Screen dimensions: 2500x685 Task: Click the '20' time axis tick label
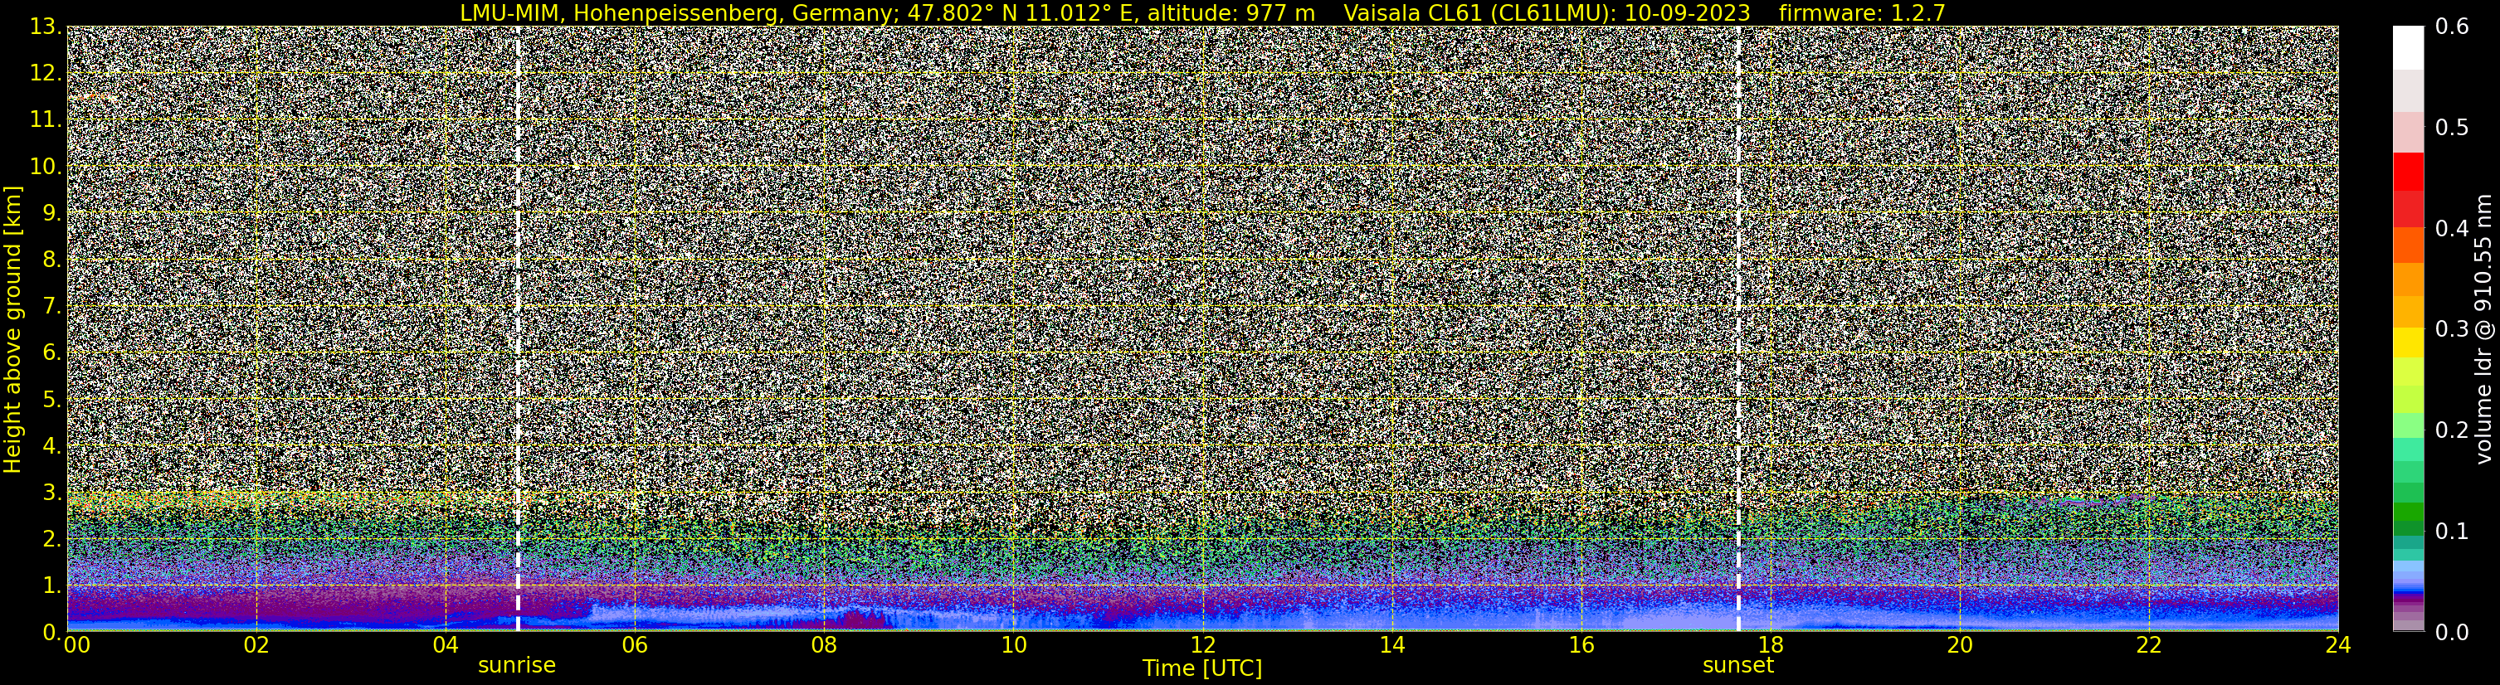1960,646
